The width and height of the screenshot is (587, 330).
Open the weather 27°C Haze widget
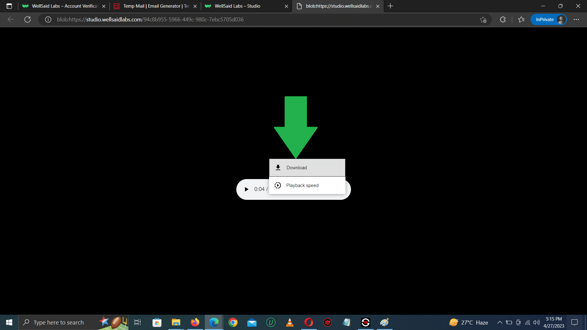coord(468,322)
